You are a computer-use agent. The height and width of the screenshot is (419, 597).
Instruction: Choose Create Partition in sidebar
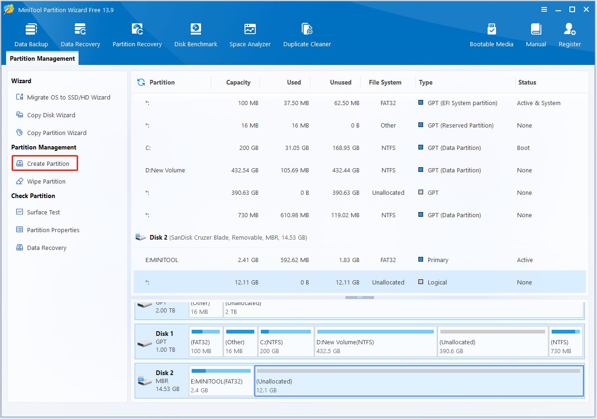tap(45, 163)
